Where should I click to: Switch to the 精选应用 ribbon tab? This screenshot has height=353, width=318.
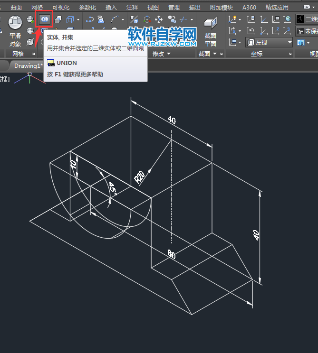coord(277,8)
